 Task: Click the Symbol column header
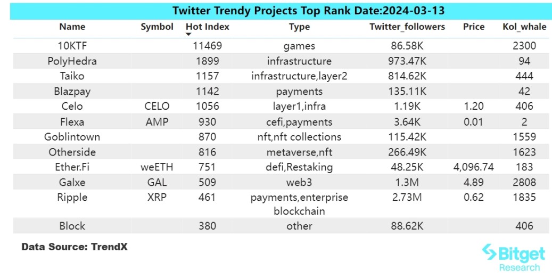pos(157,27)
